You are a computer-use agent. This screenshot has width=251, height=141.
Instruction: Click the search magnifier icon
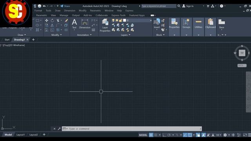pyautogui.click(x=179, y=6)
